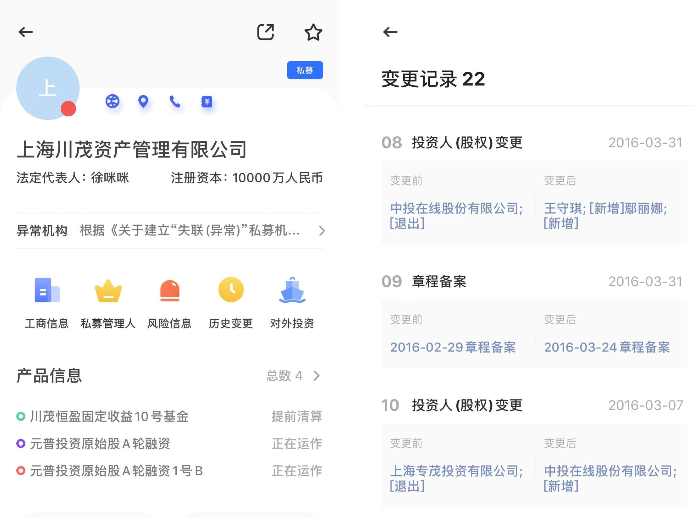Tap record 09 章程备案 title
694x518 pixels.
pyautogui.click(x=439, y=281)
